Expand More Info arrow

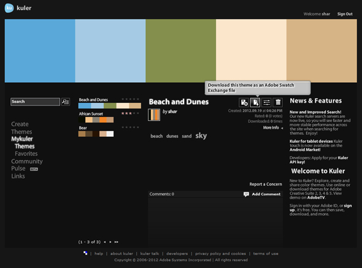point(282,128)
